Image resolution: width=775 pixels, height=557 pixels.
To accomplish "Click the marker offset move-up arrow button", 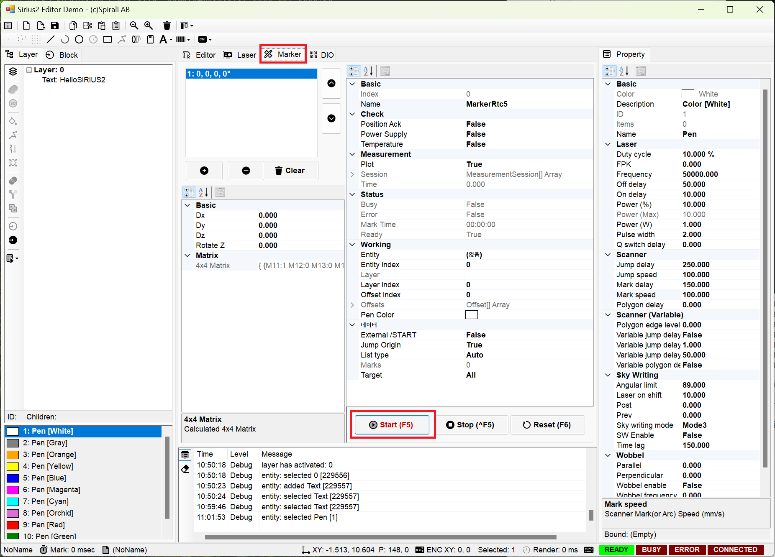I will (331, 83).
